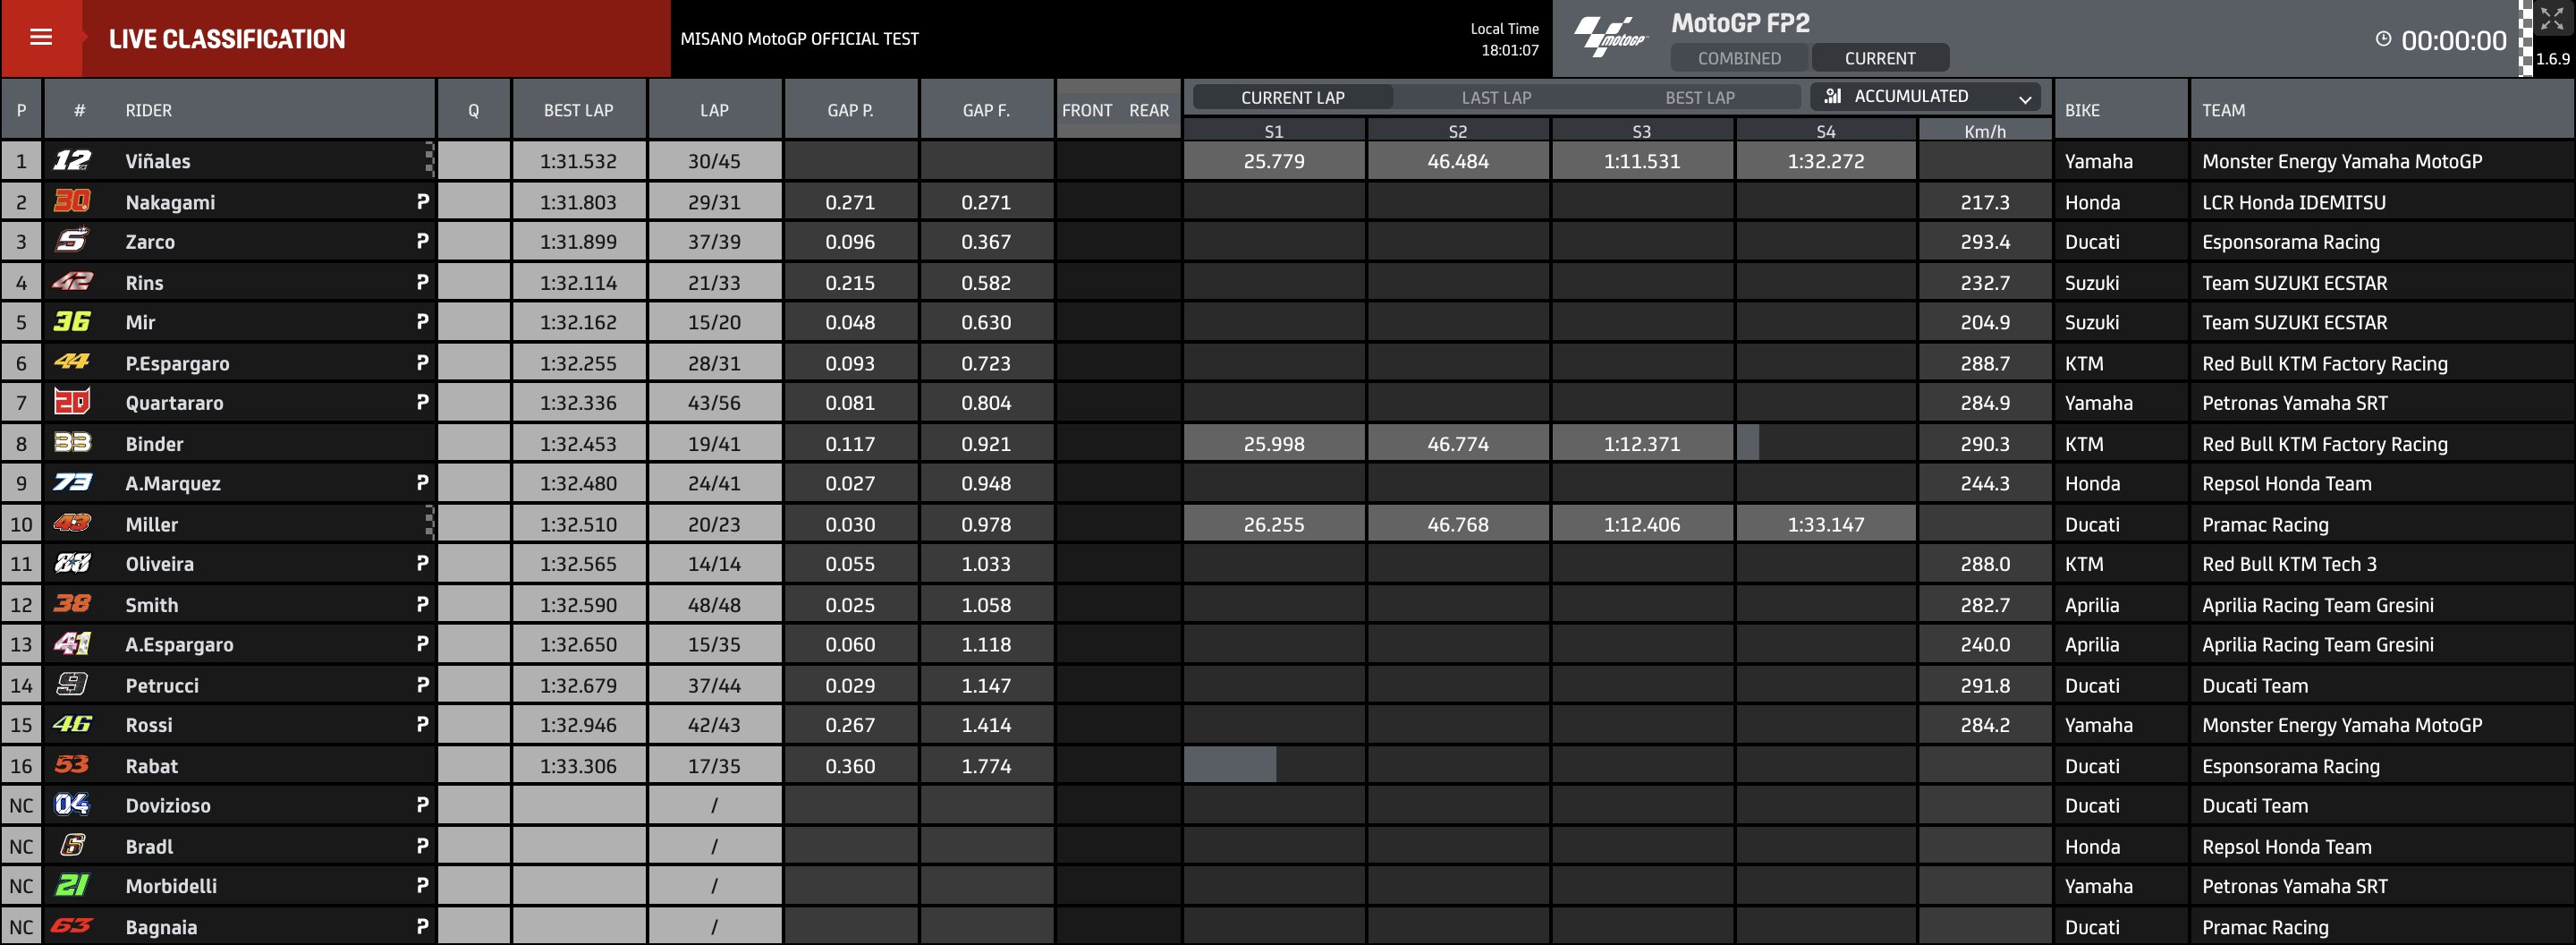The width and height of the screenshot is (2576, 945).
Task: Click Mir number 36 badge
Action: [x=72, y=321]
